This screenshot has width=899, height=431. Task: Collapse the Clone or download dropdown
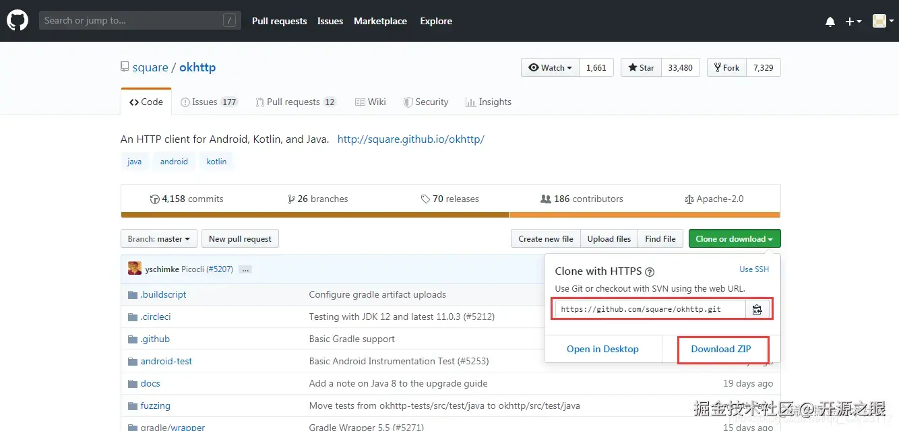click(x=734, y=238)
